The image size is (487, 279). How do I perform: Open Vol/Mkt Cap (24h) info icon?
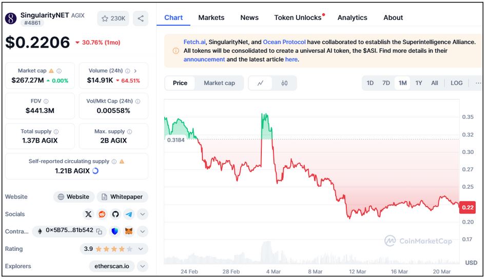138,101
